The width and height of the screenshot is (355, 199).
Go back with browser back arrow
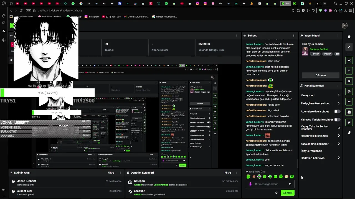click(11, 11)
